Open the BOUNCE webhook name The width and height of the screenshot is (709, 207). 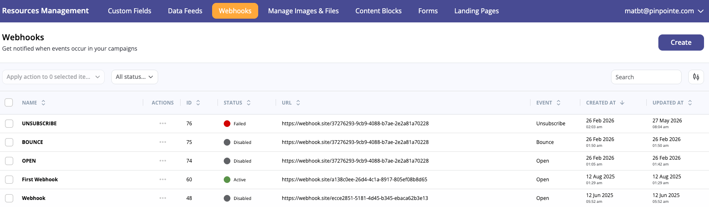[x=32, y=142]
